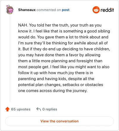The width and height of the screenshot is (119, 131).
Task: Click the 65 upvotes count
Action: pos(21,109)
